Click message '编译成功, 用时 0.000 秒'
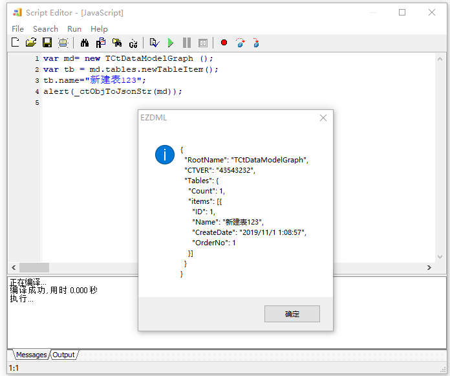 (x=54, y=290)
